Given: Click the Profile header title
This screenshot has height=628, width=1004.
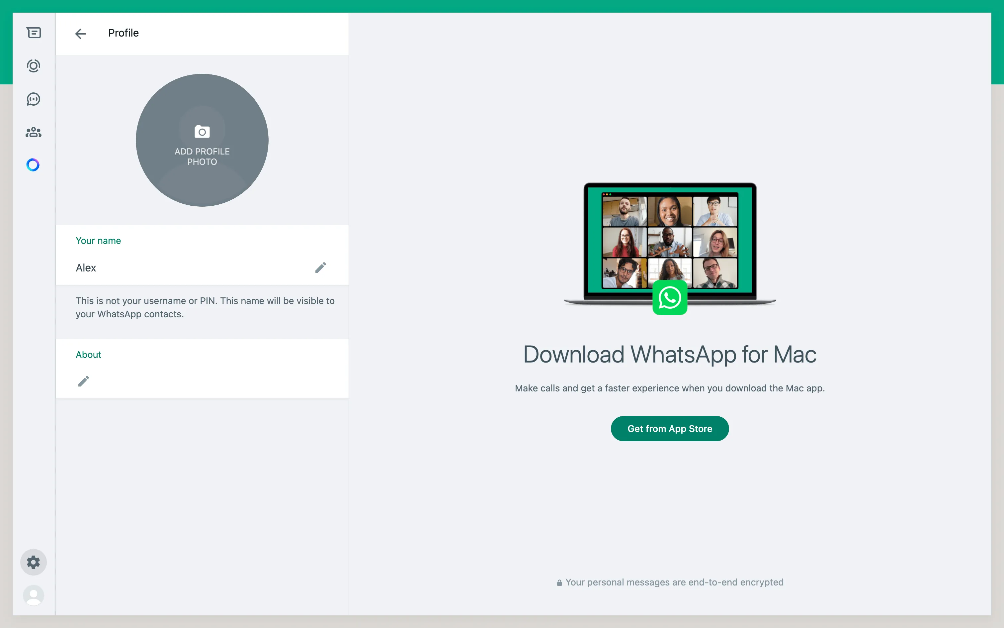Looking at the screenshot, I should [123, 33].
